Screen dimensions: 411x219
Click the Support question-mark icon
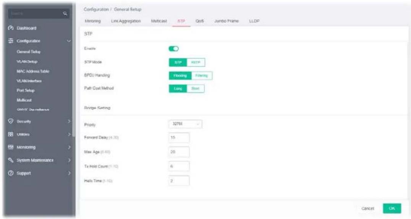[11, 173]
